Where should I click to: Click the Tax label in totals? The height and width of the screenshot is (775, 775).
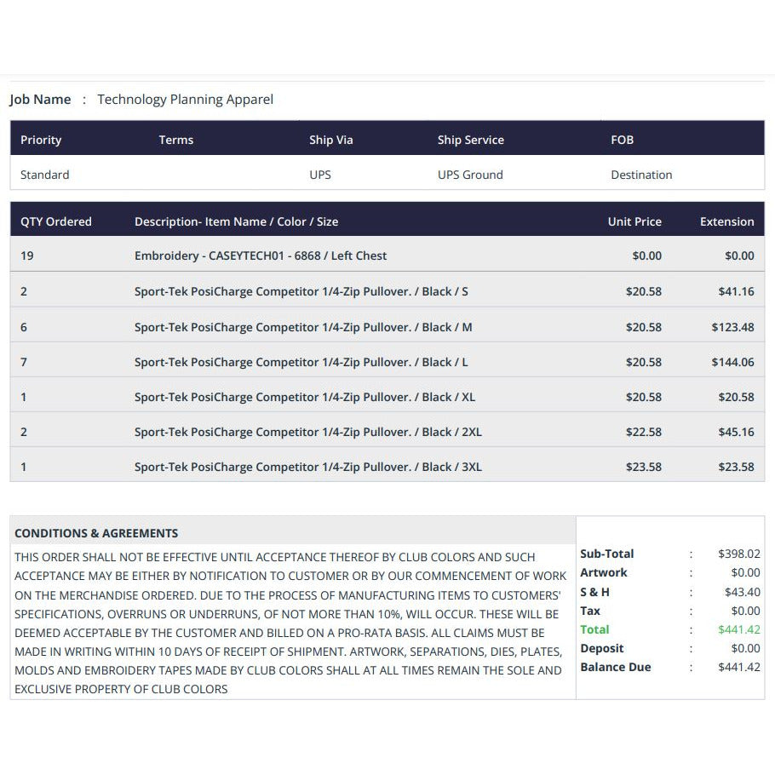[589, 611]
